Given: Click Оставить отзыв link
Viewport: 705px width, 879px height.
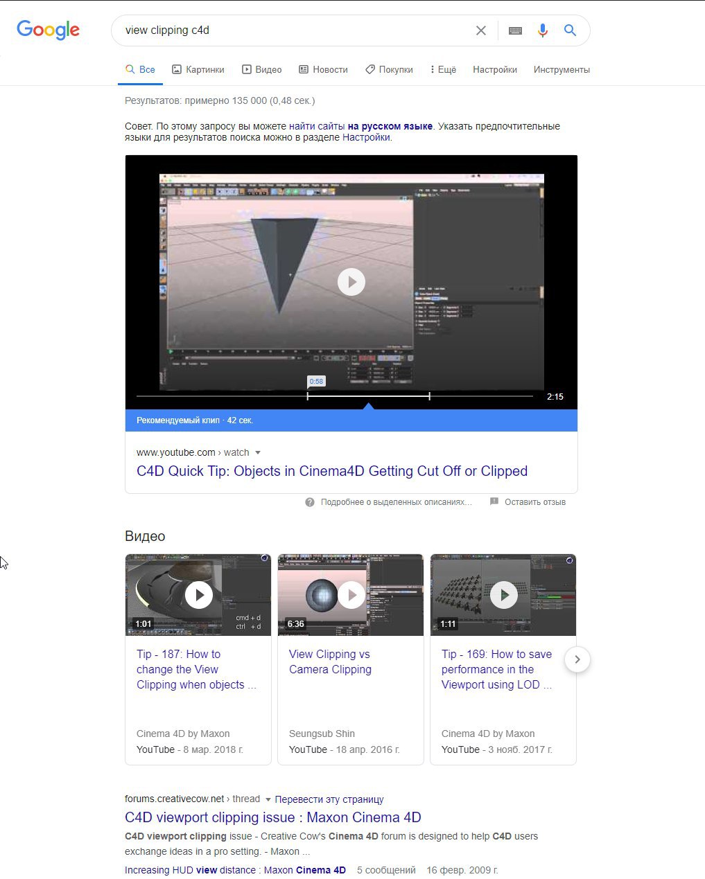Looking at the screenshot, I should [x=535, y=502].
